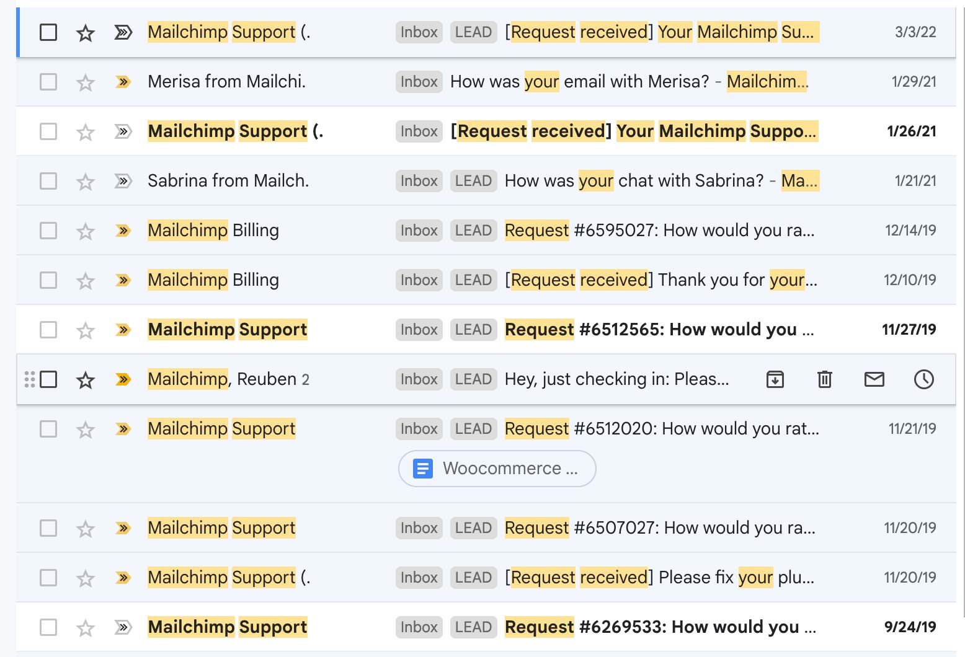Grab the drag handle on the Reuben row
This screenshot has width=965, height=657.
coord(29,379)
